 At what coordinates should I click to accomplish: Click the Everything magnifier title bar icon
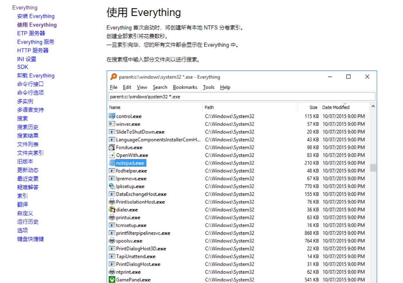114,77
